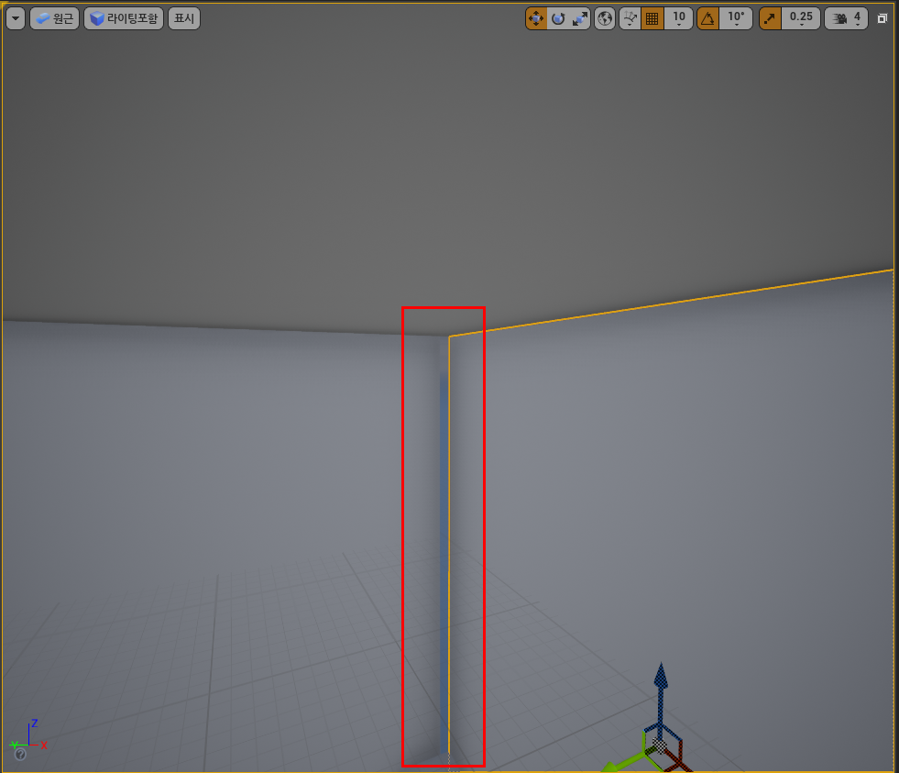
Task: Toggle rotation angle snapping
Action: 708,18
